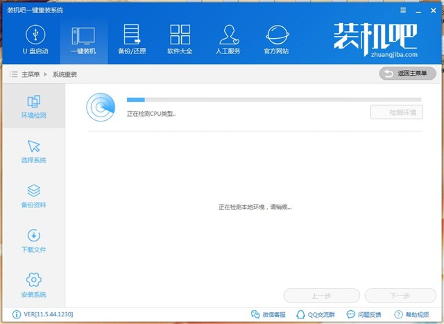
Task: Click the 人工服务 manual service icon
Action: [228, 40]
